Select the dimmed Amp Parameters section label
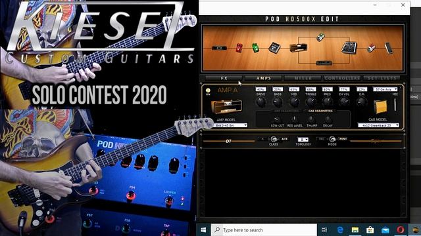The width and height of the screenshot is (421, 236). point(286,111)
